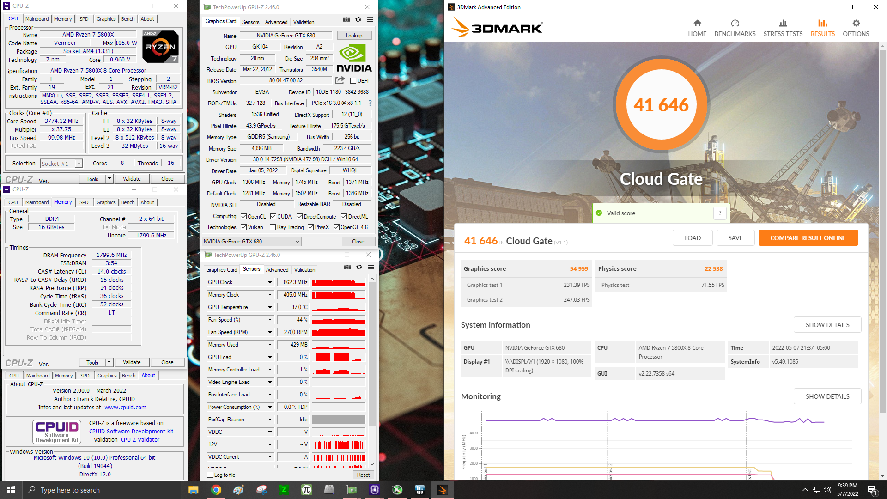
Task: Click volume icon in system tray
Action: click(x=827, y=490)
